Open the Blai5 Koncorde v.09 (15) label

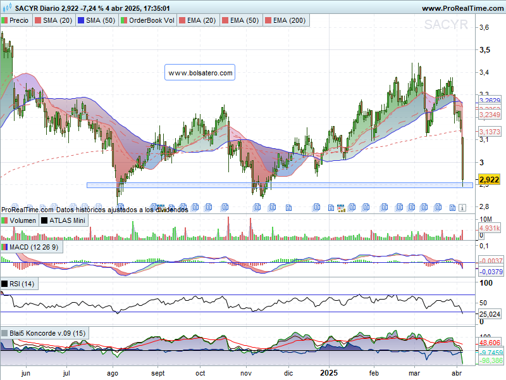44,333
